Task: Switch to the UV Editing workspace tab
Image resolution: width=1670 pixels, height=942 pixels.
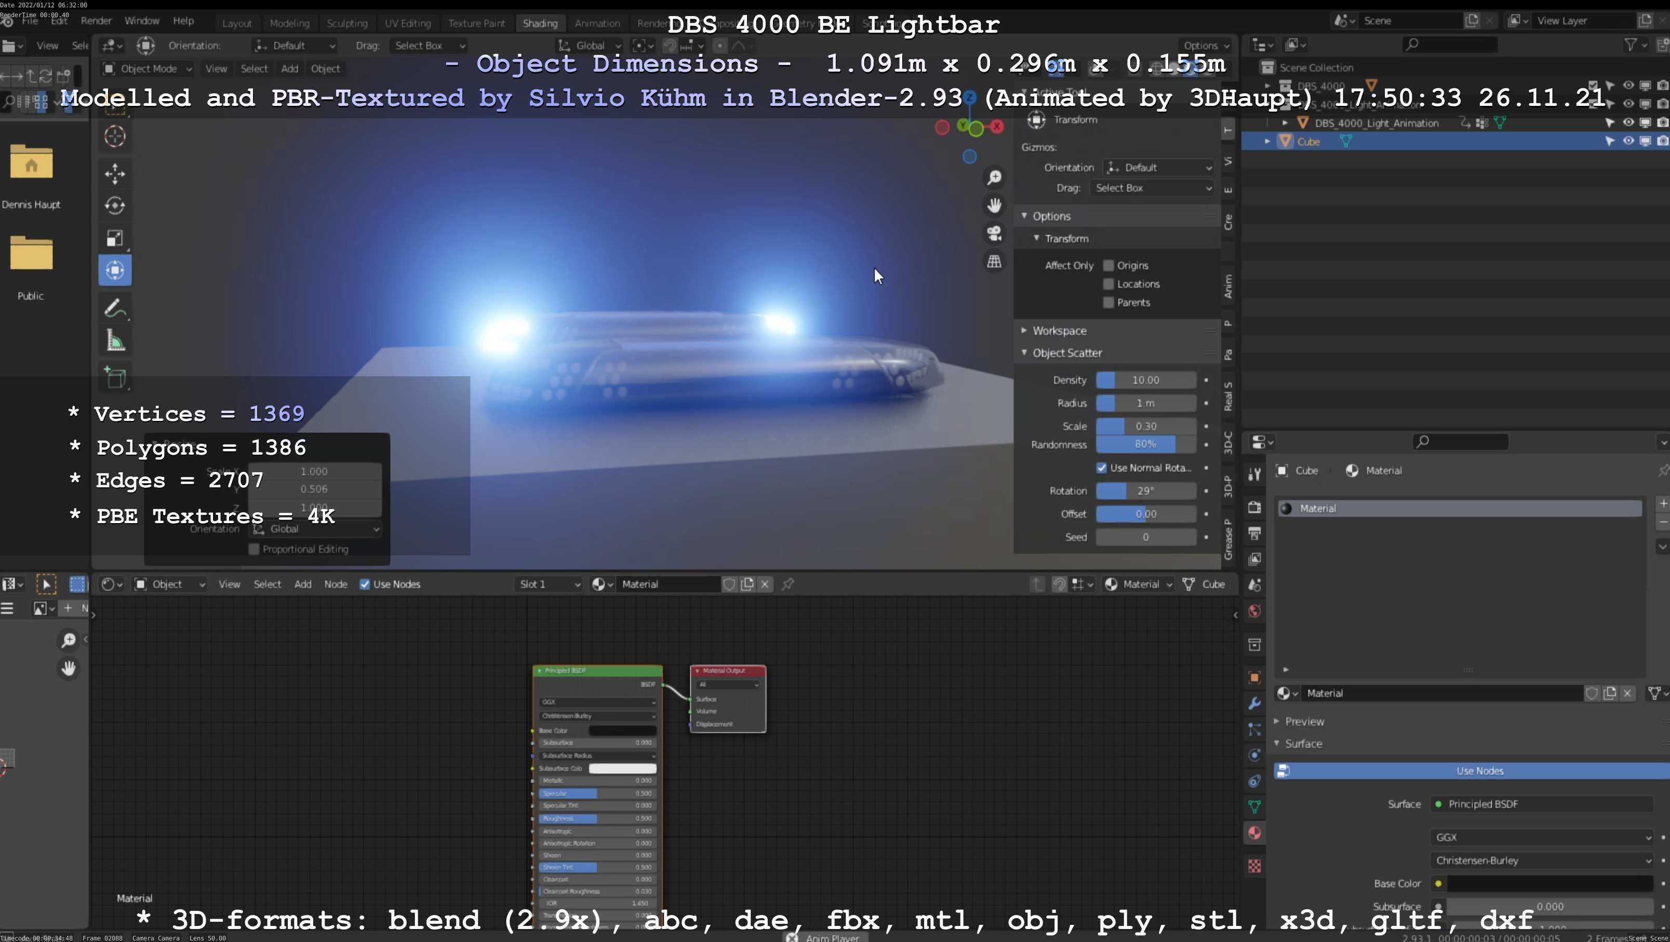Action: 407,23
